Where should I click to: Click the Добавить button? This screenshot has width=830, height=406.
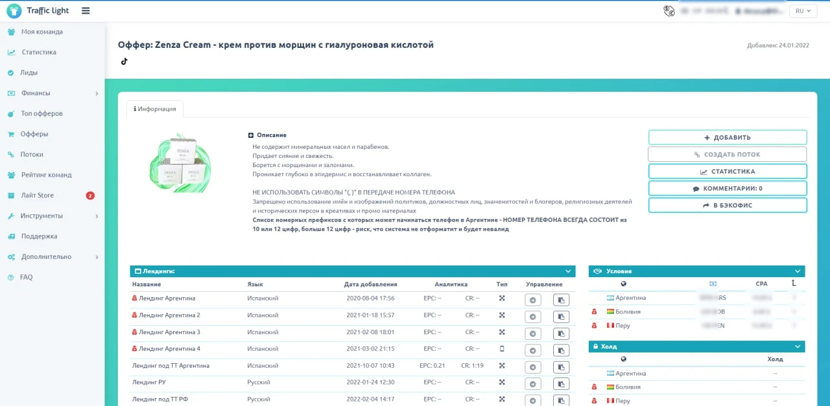click(728, 137)
